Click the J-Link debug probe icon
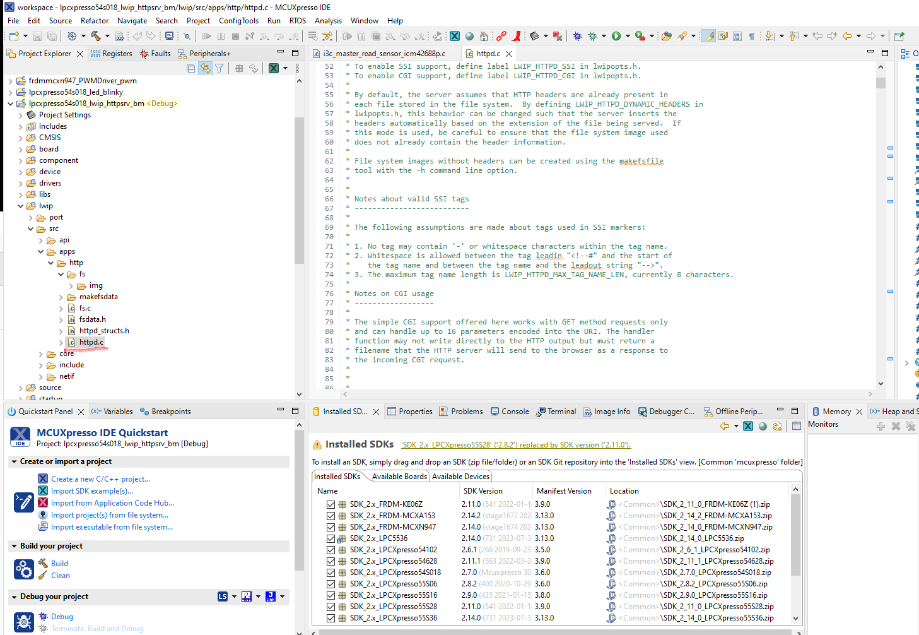 271,596
